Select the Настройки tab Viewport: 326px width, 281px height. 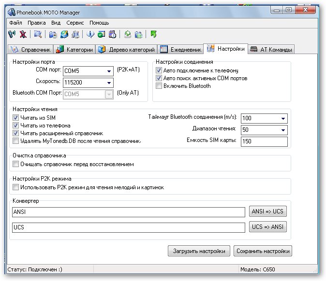[x=225, y=49]
